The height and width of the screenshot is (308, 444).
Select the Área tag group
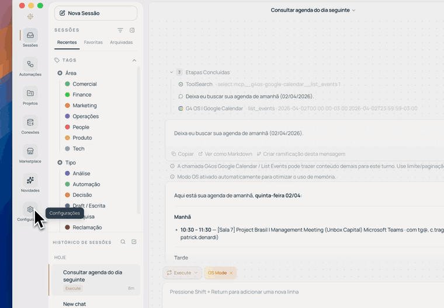[x=67, y=73]
